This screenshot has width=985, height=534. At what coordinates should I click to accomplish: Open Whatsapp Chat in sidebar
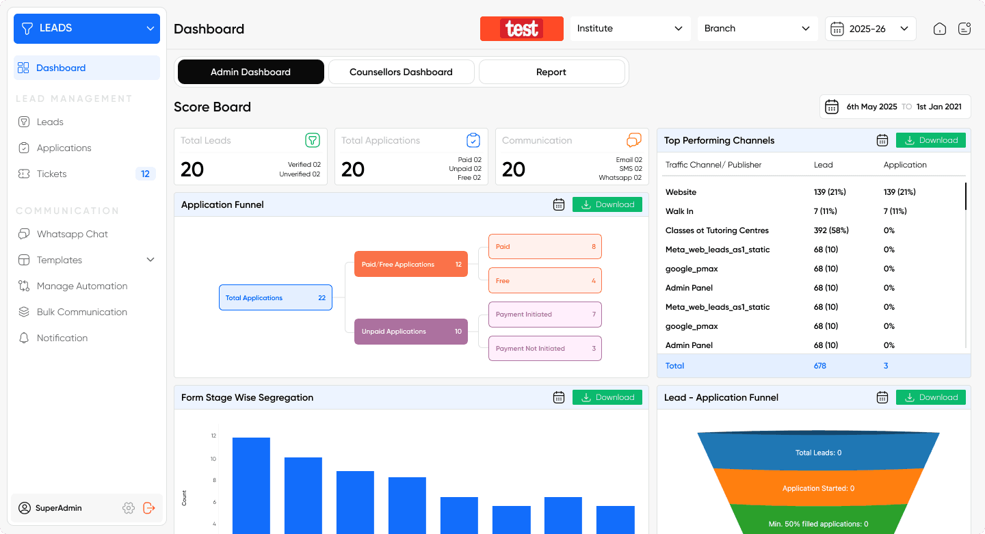(87, 234)
